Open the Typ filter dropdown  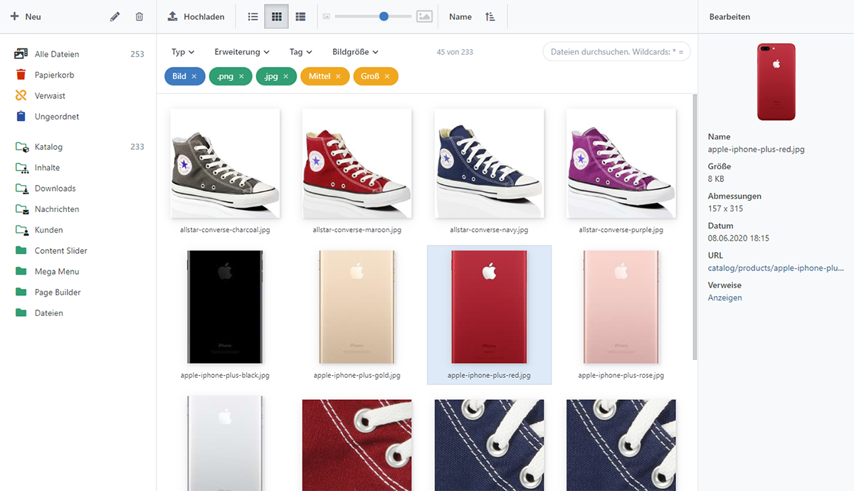click(183, 52)
